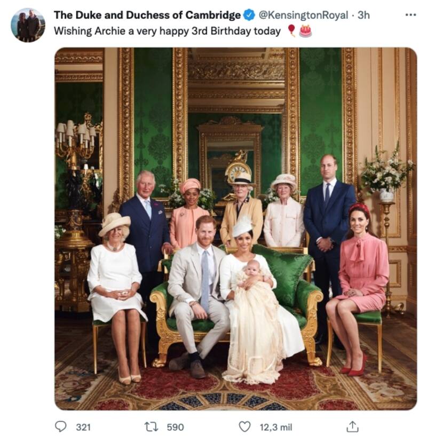Click the blue verified badge
Image resolution: width=427 pixels, height=442 pixels.
pyautogui.click(x=249, y=15)
